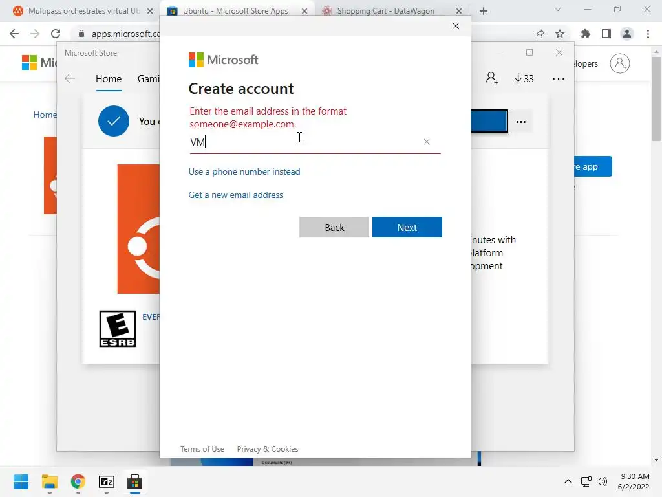Click the Next button
This screenshot has height=497, width=662.
pyautogui.click(x=407, y=227)
